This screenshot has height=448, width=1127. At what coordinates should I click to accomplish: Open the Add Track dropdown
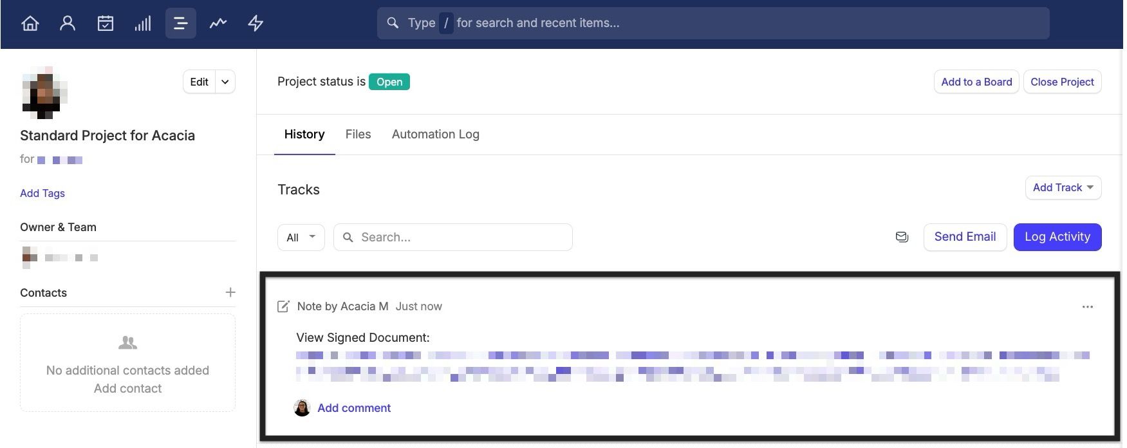1063,187
